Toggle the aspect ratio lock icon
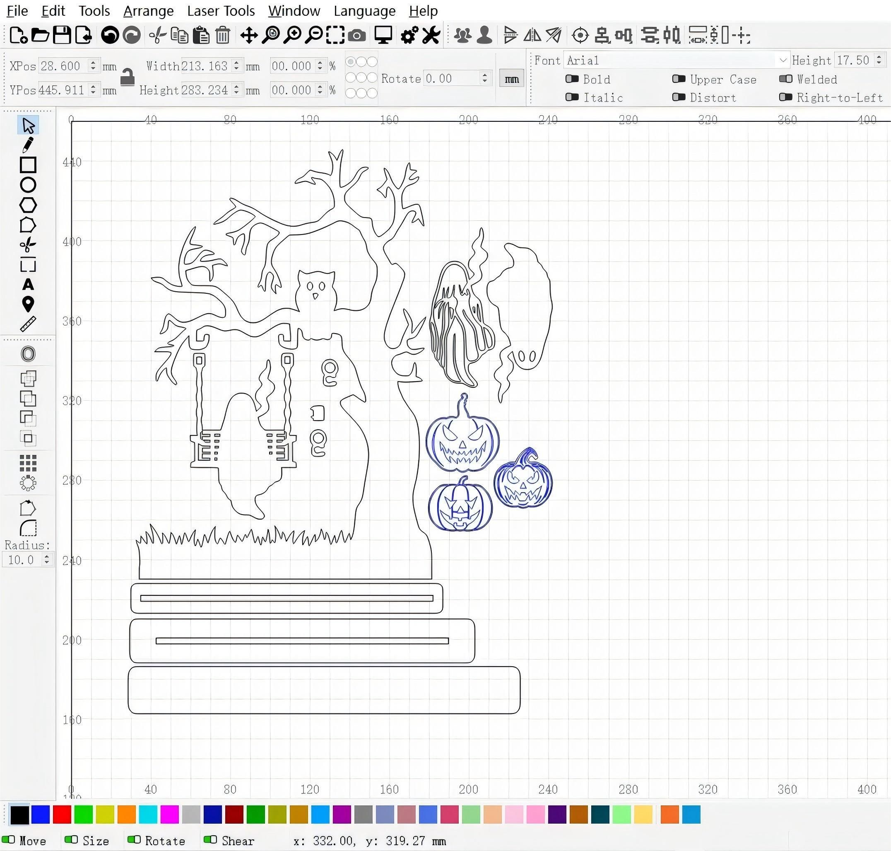The image size is (891, 851). 128,77
